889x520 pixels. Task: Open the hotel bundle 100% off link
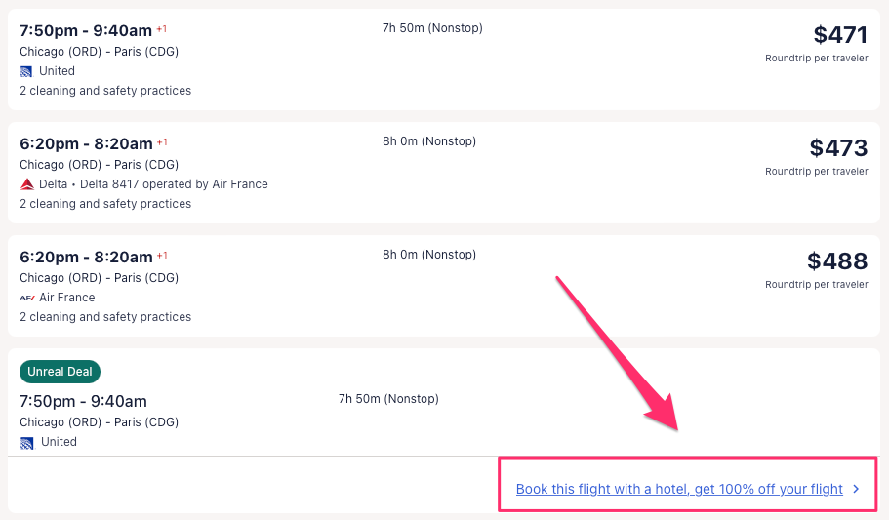679,489
